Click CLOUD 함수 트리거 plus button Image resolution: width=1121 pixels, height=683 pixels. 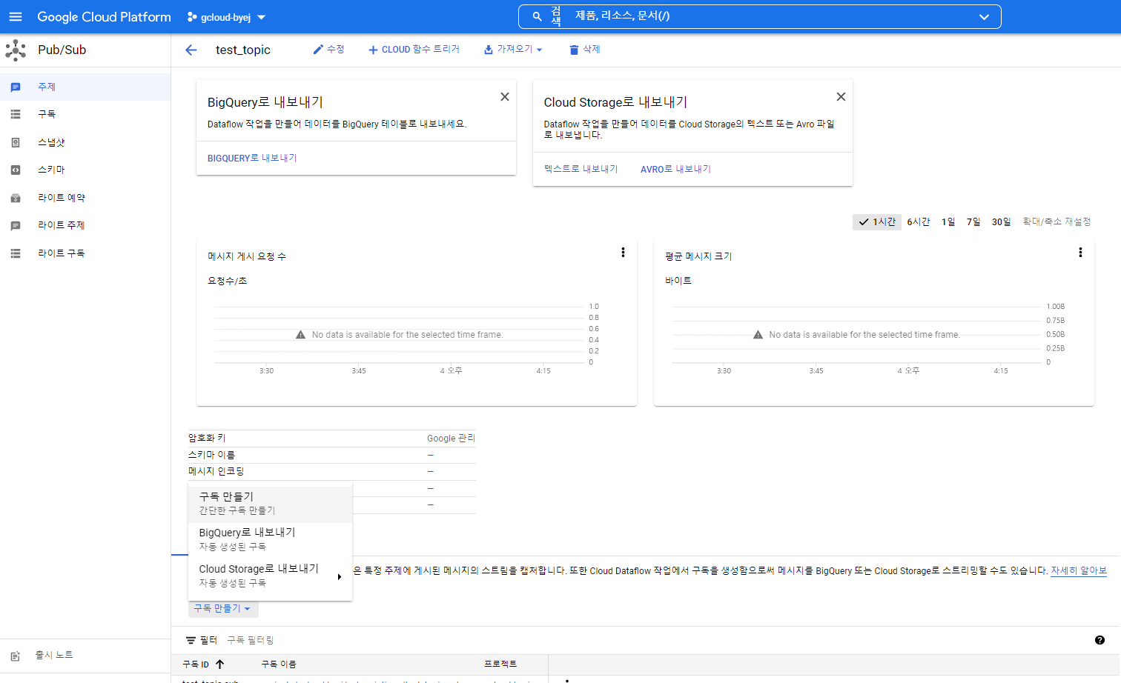(x=414, y=49)
